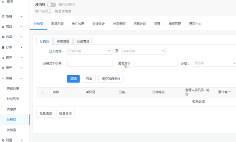
Task: Click the 导出 export button
Action: click(x=89, y=79)
